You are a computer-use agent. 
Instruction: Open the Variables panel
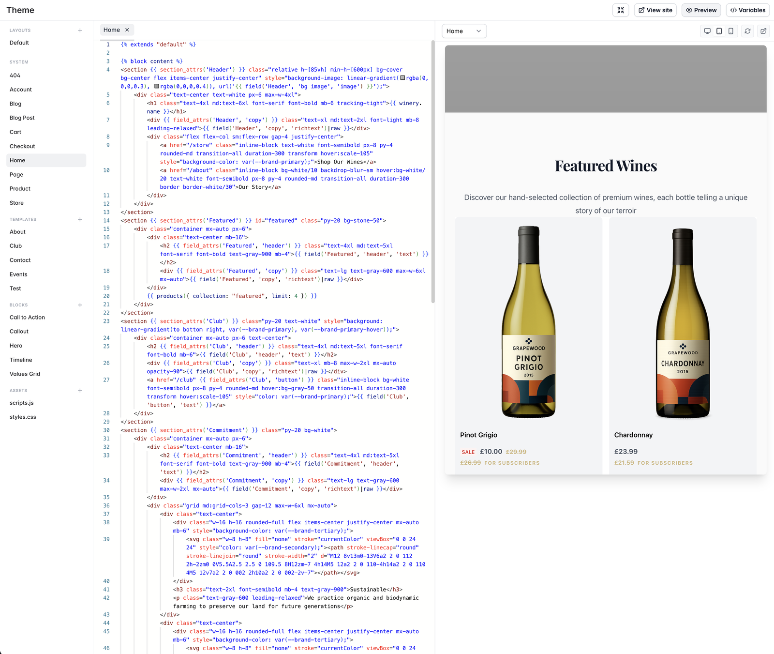point(748,10)
